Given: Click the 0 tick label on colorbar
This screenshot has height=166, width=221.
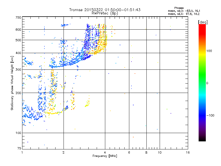Looking at the screenshot, I should pyautogui.click(x=207, y=83).
